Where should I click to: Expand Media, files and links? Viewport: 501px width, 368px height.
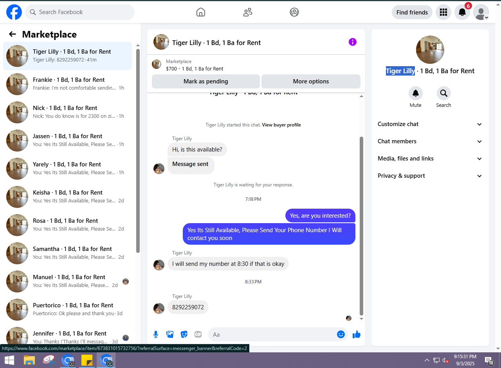430,159
